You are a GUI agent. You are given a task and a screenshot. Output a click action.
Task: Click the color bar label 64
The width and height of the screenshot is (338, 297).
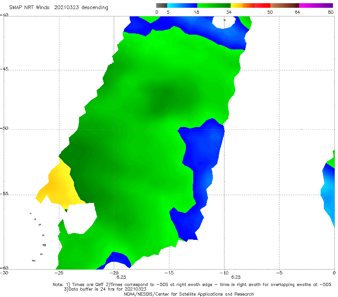(297, 12)
